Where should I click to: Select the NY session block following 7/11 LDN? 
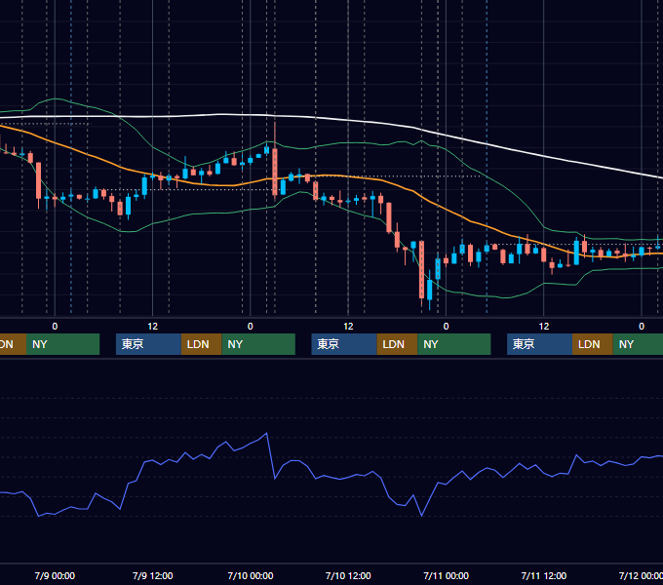click(x=638, y=344)
